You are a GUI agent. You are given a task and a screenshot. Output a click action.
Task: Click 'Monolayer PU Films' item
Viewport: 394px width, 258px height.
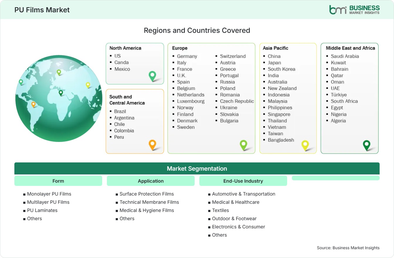49,194
